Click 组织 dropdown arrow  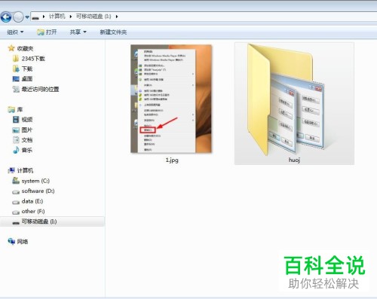(22, 32)
